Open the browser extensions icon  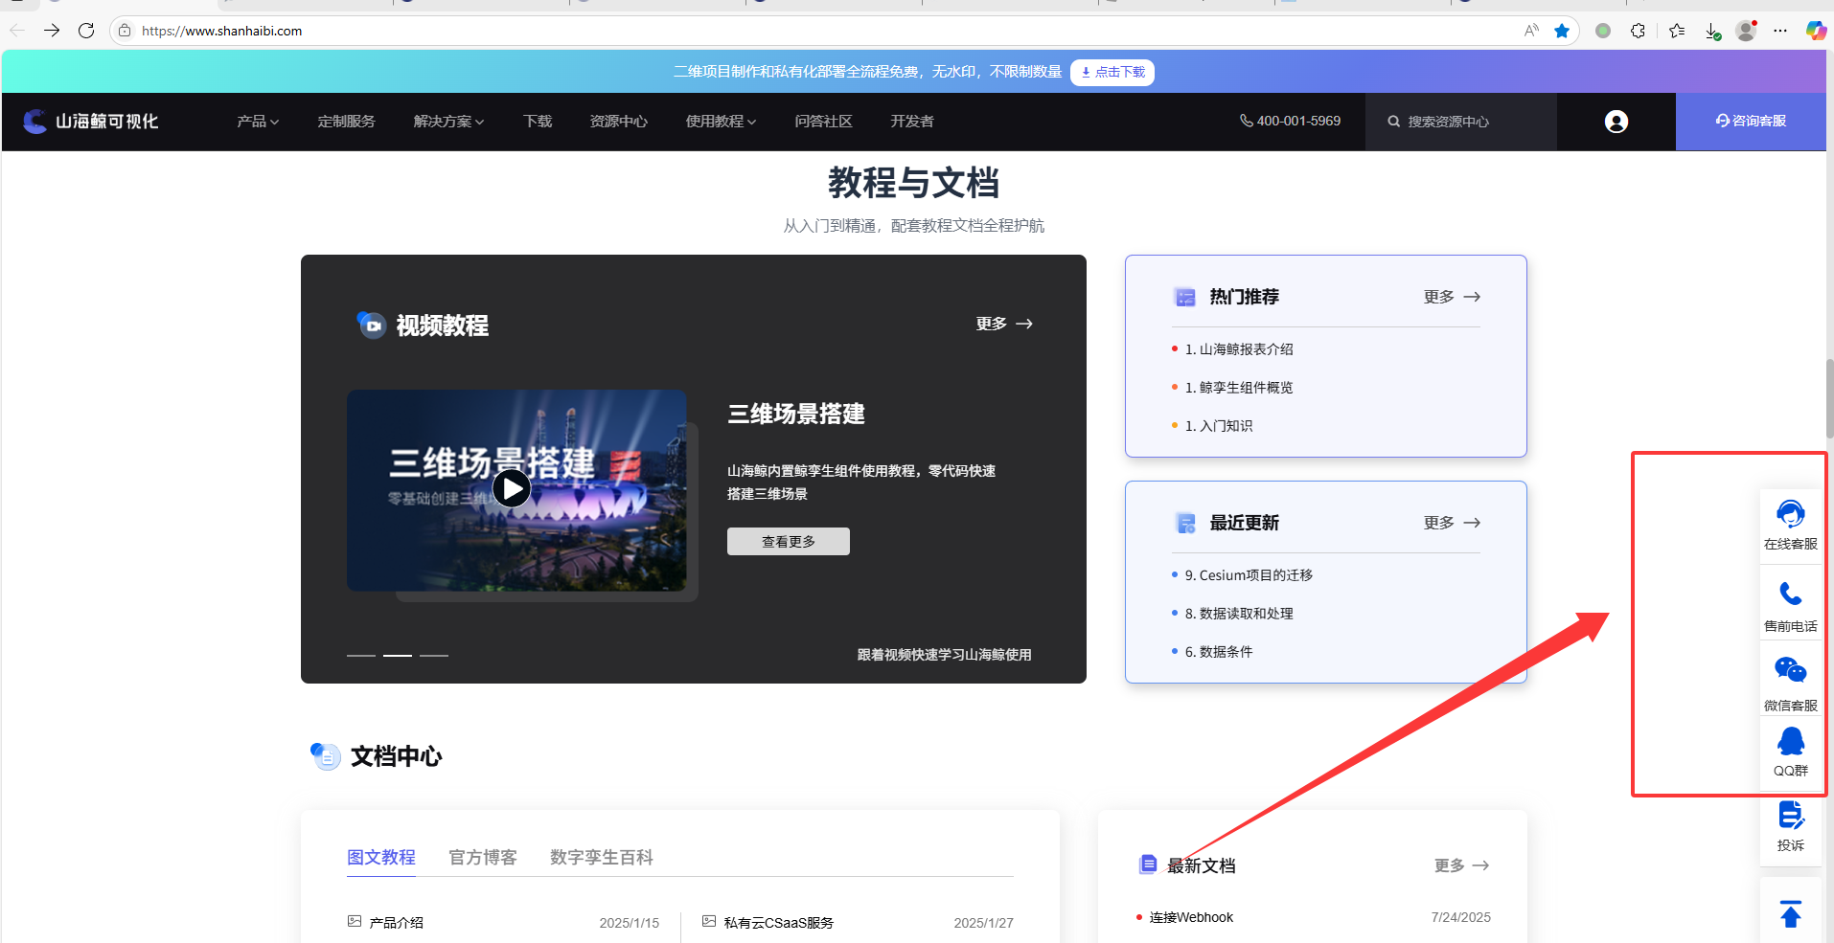[x=1639, y=31]
